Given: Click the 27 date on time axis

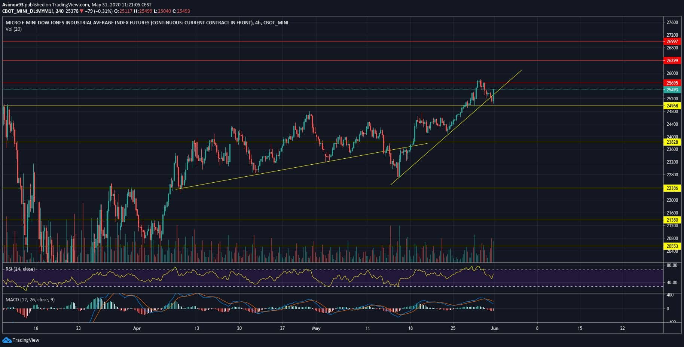Looking at the screenshot, I should click(283, 328).
